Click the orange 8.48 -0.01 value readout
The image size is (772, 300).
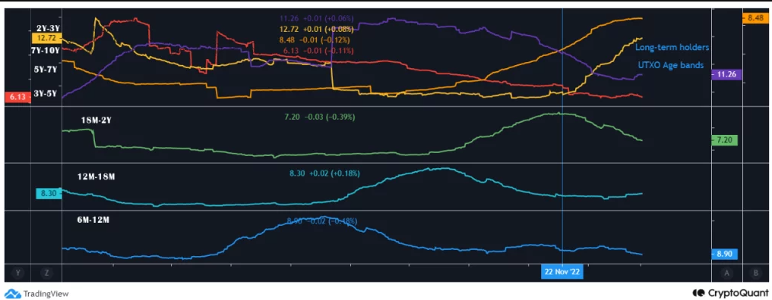pos(315,39)
